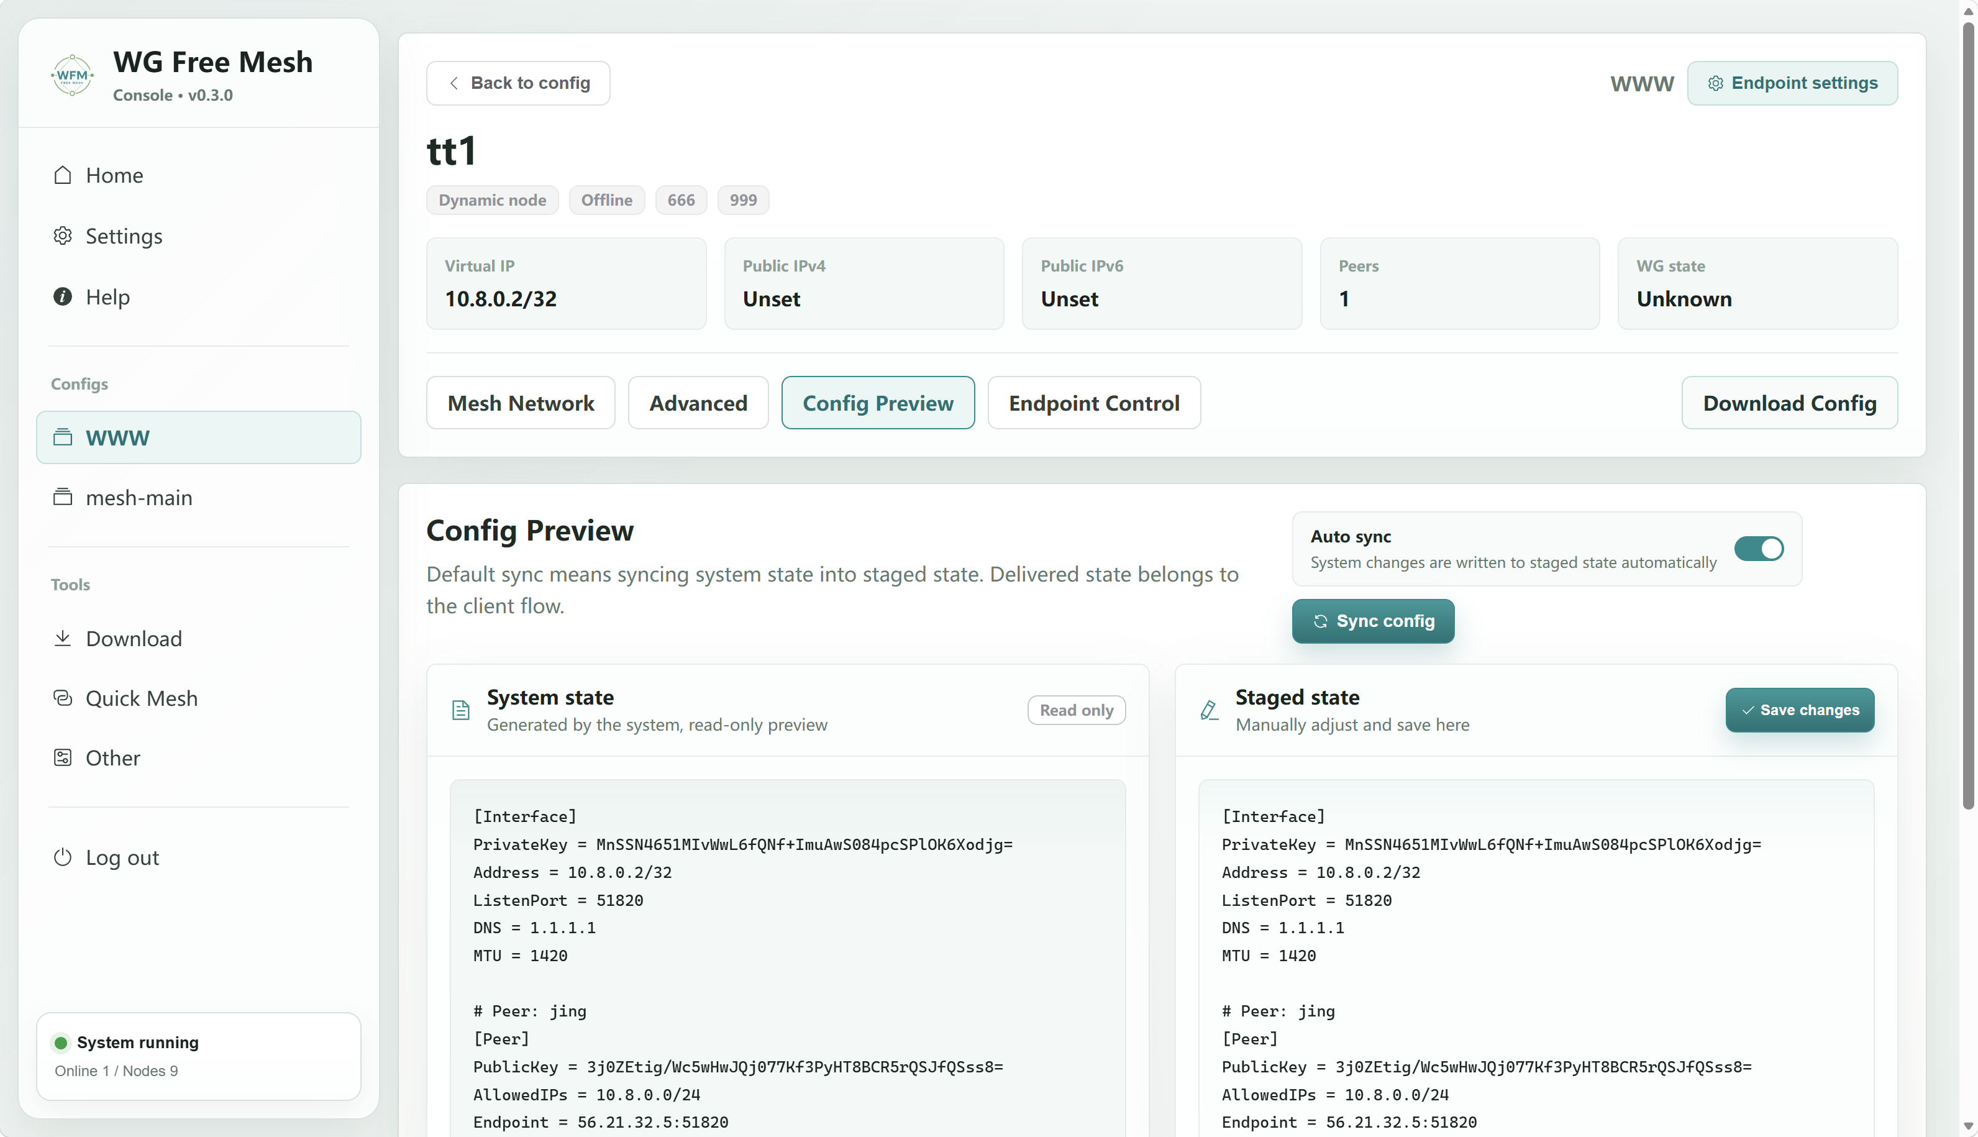
Task: Click the WWW config stack icon
Action: point(63,437)
